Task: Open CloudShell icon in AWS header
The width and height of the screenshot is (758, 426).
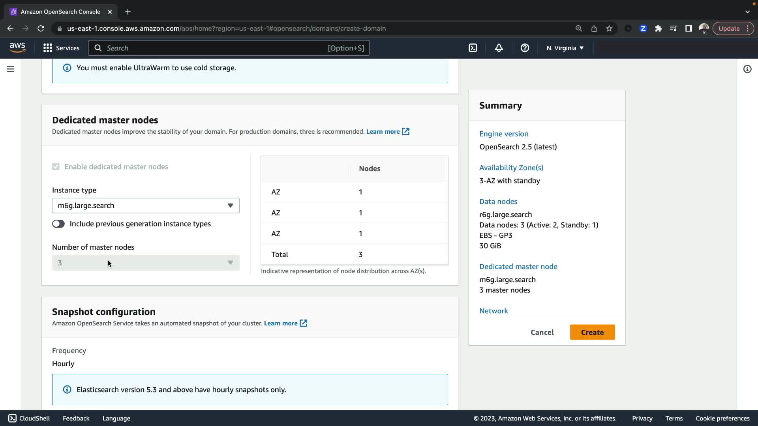Action: 473,48
